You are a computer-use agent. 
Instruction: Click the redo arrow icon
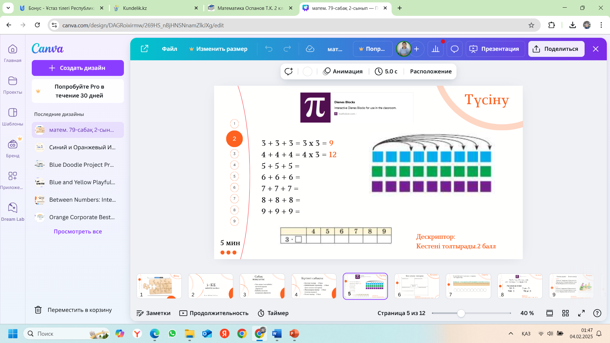[x=287, y=49]
